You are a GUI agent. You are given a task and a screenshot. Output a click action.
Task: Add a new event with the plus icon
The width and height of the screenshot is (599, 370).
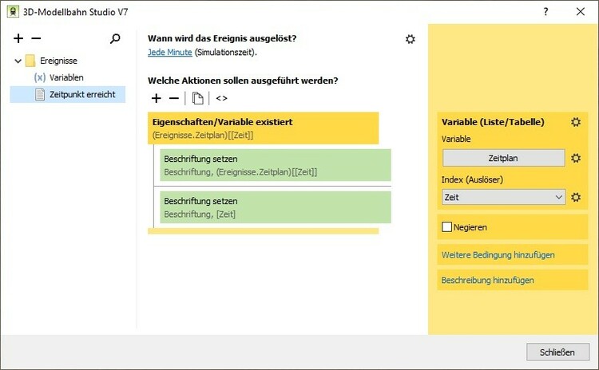18,38
